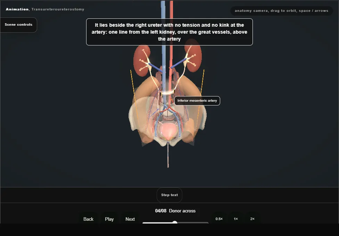339x236 pixels.
Task: Click the kidney beside the Scene controls side
Action: click(141, 60)
